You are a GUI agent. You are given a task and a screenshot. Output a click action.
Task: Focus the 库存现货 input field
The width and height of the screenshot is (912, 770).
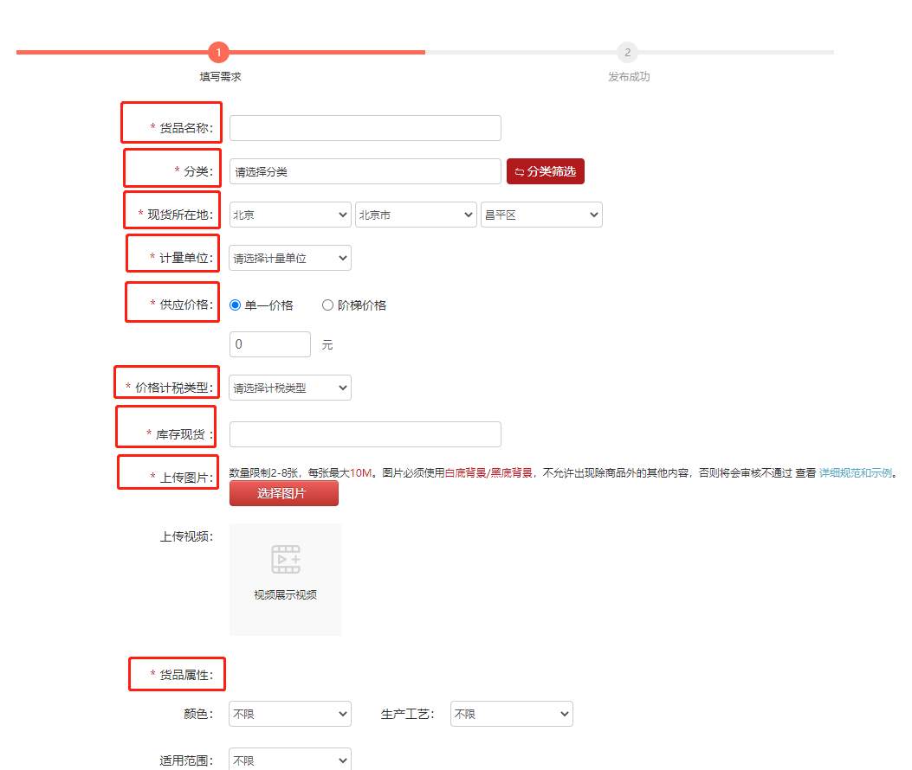coord(365,434)
